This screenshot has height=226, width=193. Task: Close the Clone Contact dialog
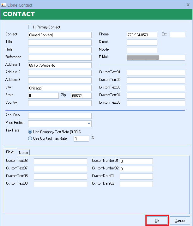click(x=188, y=5)
